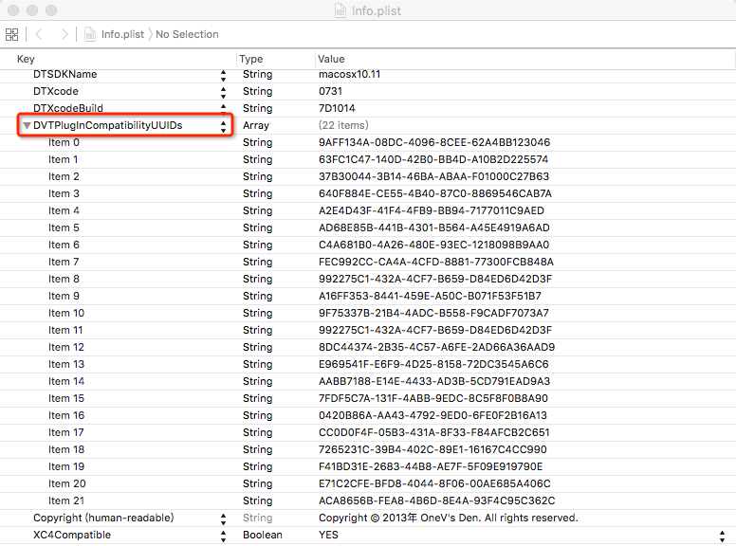Select the Item 0 row key

[64, 142]
